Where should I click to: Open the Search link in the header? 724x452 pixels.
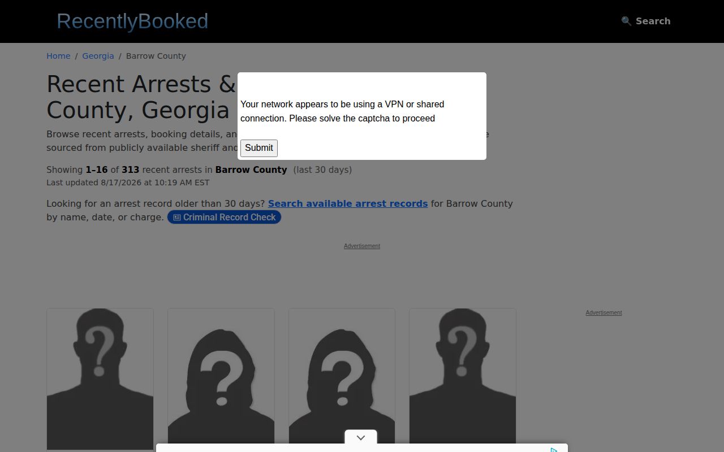click(645, 21)
